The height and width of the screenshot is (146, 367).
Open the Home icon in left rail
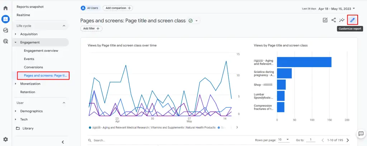point(5,8)
